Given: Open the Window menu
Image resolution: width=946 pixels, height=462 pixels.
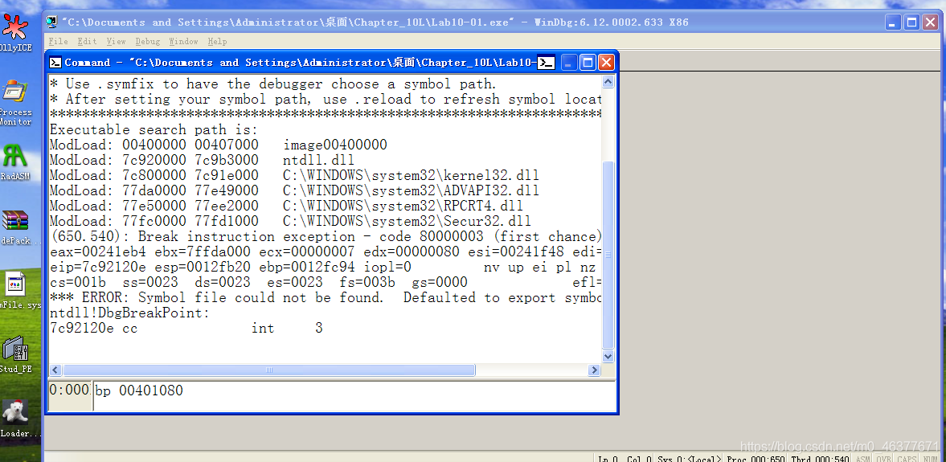Looking at the screenshot, I should (x=183, y=41).
